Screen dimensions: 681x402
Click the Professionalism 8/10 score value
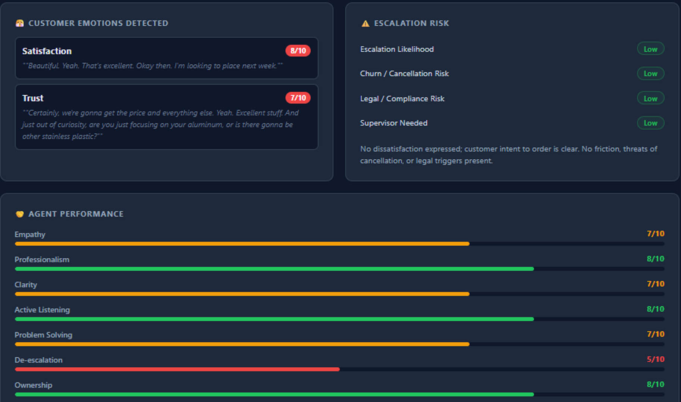pos(655,259)
